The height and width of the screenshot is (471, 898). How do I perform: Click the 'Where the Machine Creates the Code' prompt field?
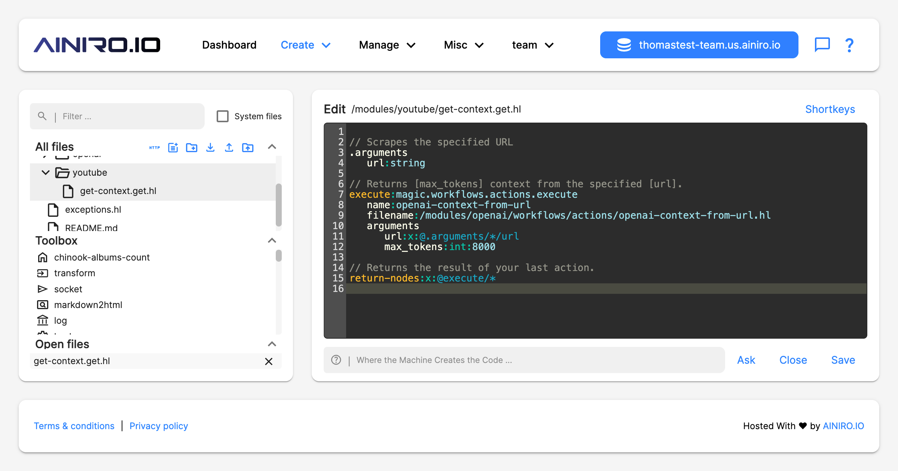click(524, 360)
